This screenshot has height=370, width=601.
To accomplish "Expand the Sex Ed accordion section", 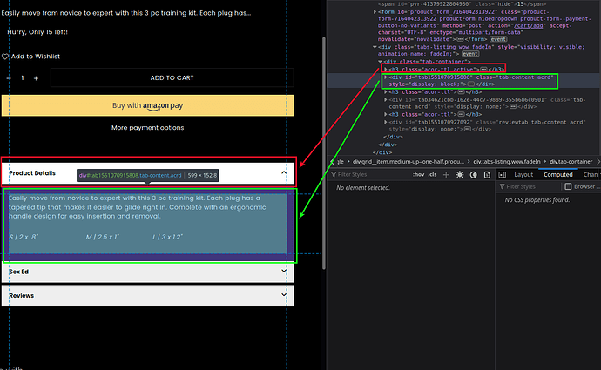I will coord(284,272).
